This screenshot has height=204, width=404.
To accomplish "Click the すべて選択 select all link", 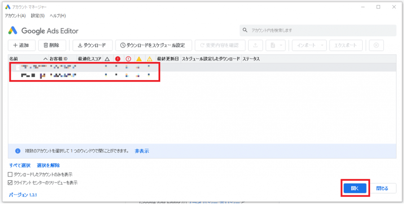I will pos(20,165).
